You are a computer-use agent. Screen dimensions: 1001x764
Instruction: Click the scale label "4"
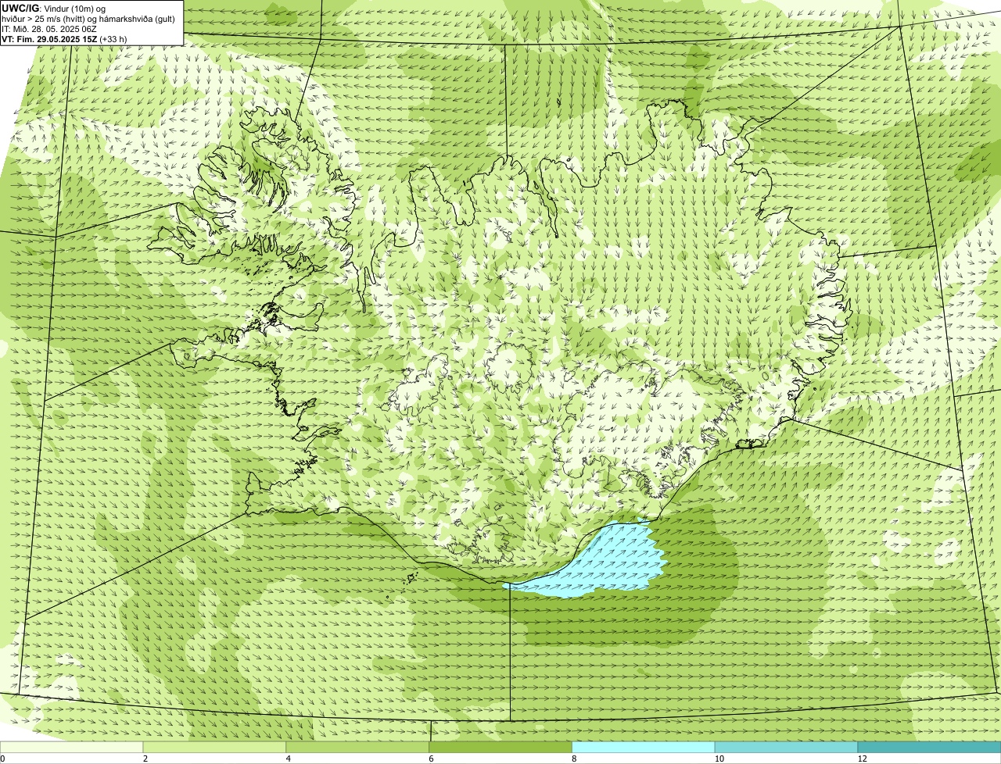coord(289,759)
